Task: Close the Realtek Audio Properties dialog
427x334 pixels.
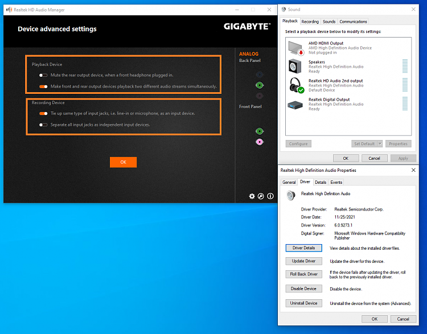Action: pos(413,170)
